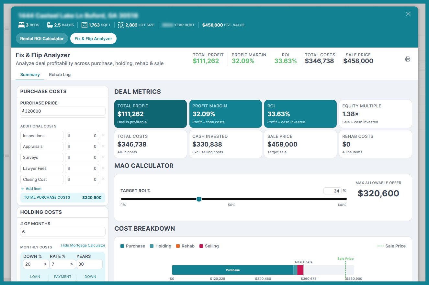This screenshot has width=429, height=285.
Task: Click the square footage icon beside 1,763 SQFT
Action: coord(85,25)
